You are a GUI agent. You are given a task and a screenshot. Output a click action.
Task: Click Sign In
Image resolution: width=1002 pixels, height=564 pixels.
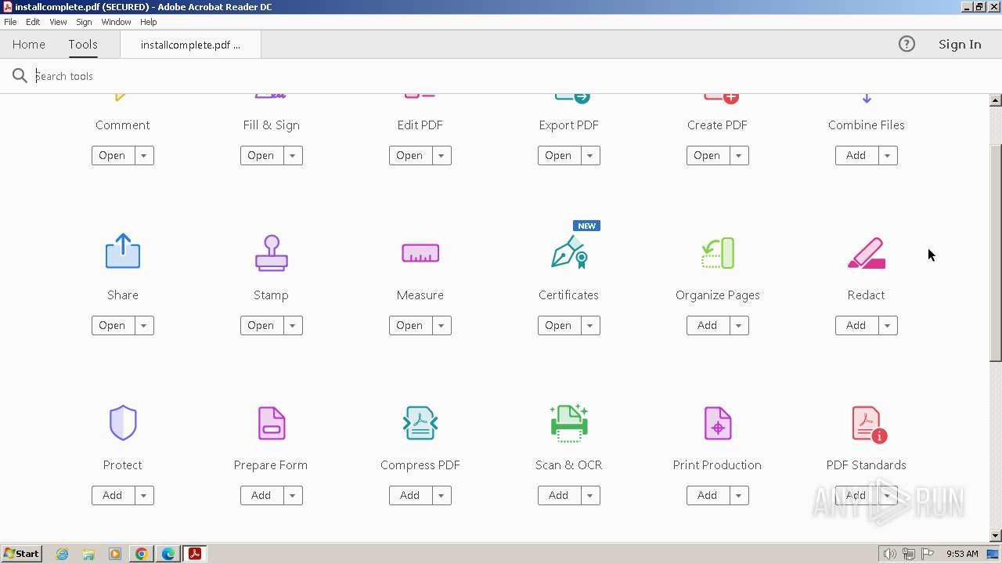pos(960,45)
